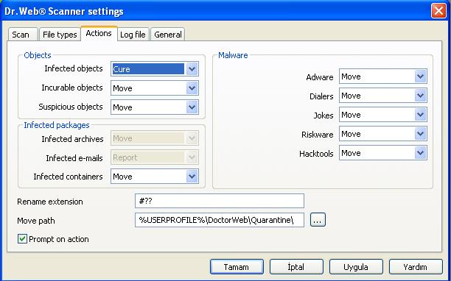
Task: Click the Infected objects label
Action: (74, 68)
